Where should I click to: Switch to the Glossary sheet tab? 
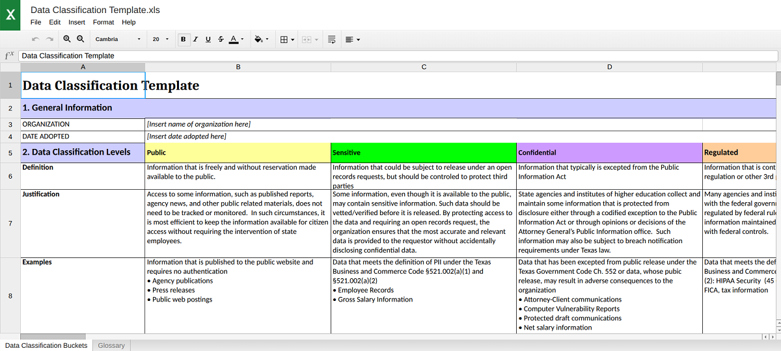111,345
